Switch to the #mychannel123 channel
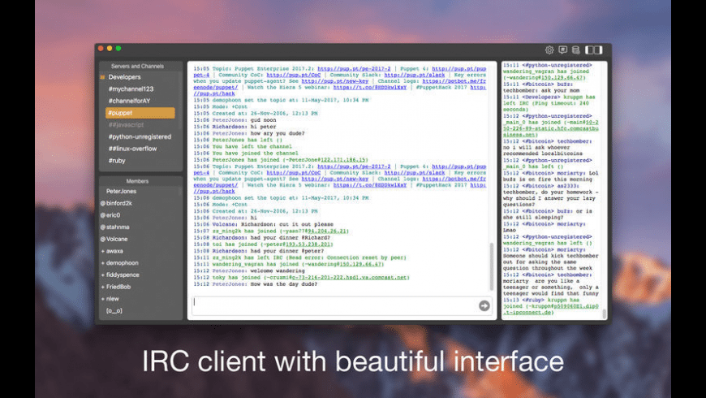The image size is (706, 398). point(130,89)
